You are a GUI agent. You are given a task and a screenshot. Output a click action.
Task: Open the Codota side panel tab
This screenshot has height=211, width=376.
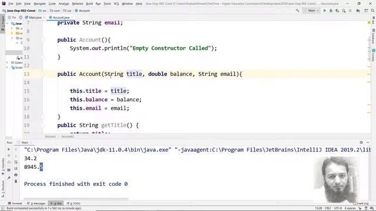click(x=374, y=55)
